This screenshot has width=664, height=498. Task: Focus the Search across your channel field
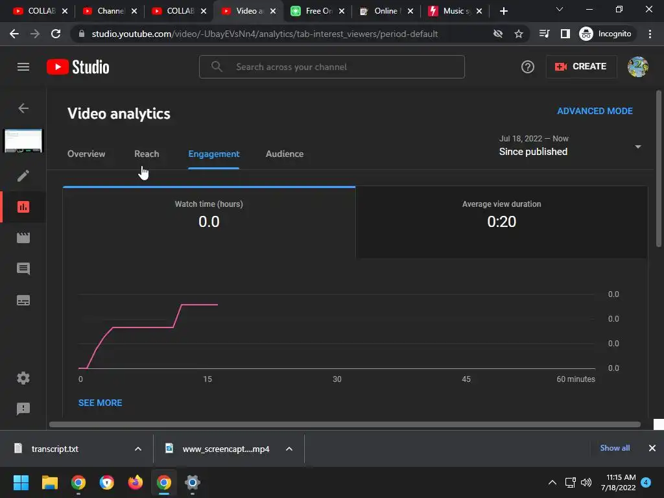tap(332, 67)
